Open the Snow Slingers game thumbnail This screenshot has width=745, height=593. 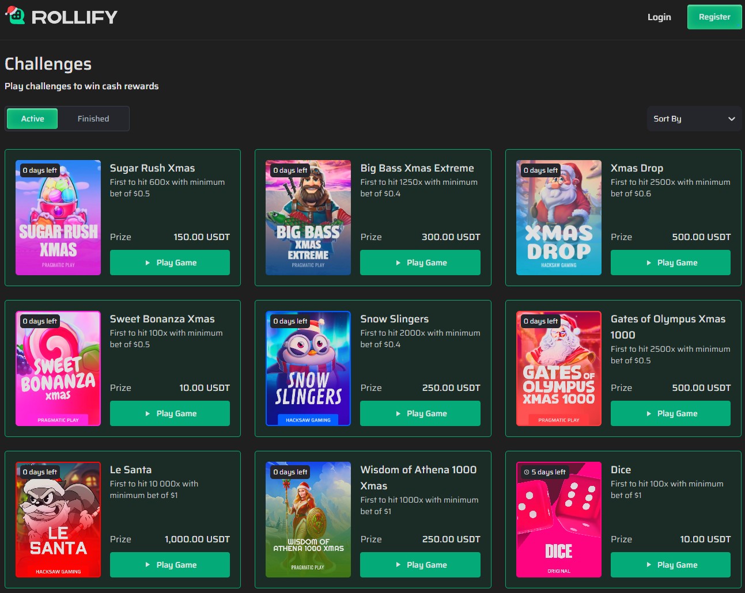pos(308,368)
